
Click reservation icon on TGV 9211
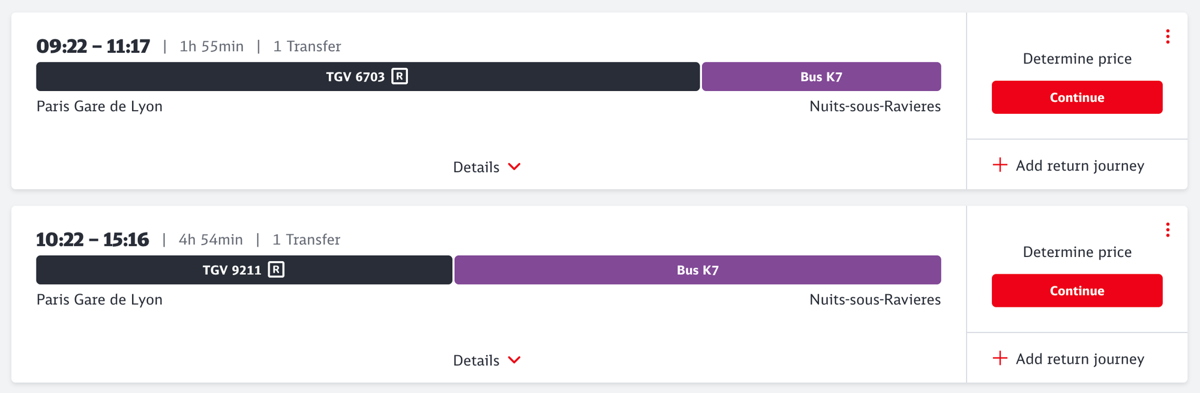click(x=276, y=270)
